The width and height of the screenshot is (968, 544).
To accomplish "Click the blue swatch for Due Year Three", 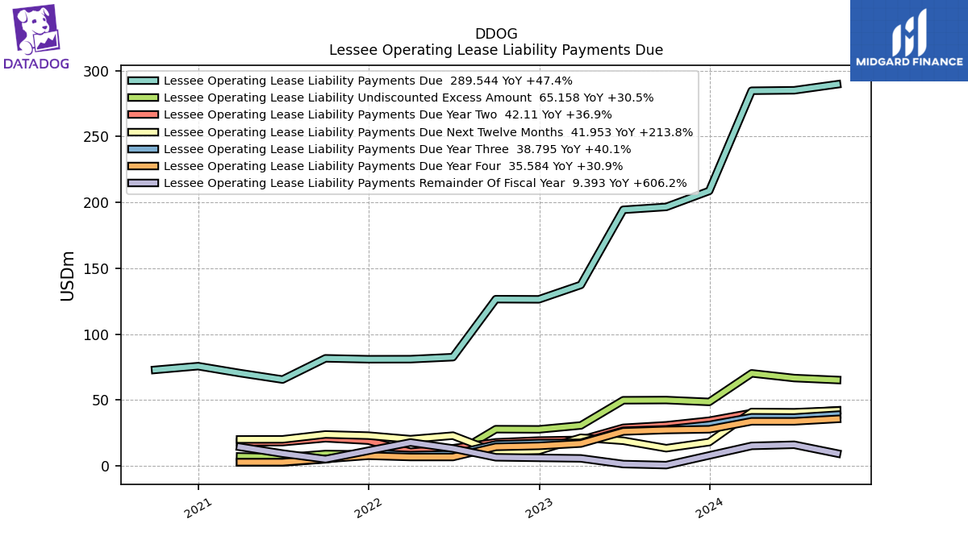I will [144, 149].
